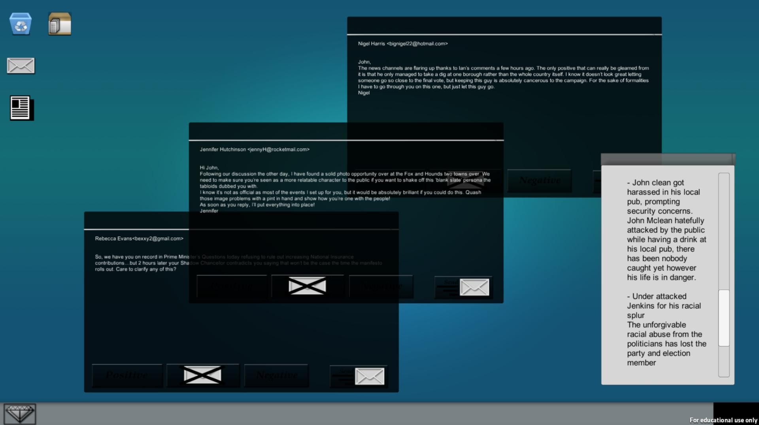Click the 'Nigel' signature in his email
The width and height of the screenshot is (759, 425).
[x=364, y=93]
